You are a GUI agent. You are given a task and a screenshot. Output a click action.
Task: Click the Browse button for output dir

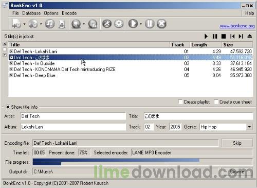[x=237, y=172]
